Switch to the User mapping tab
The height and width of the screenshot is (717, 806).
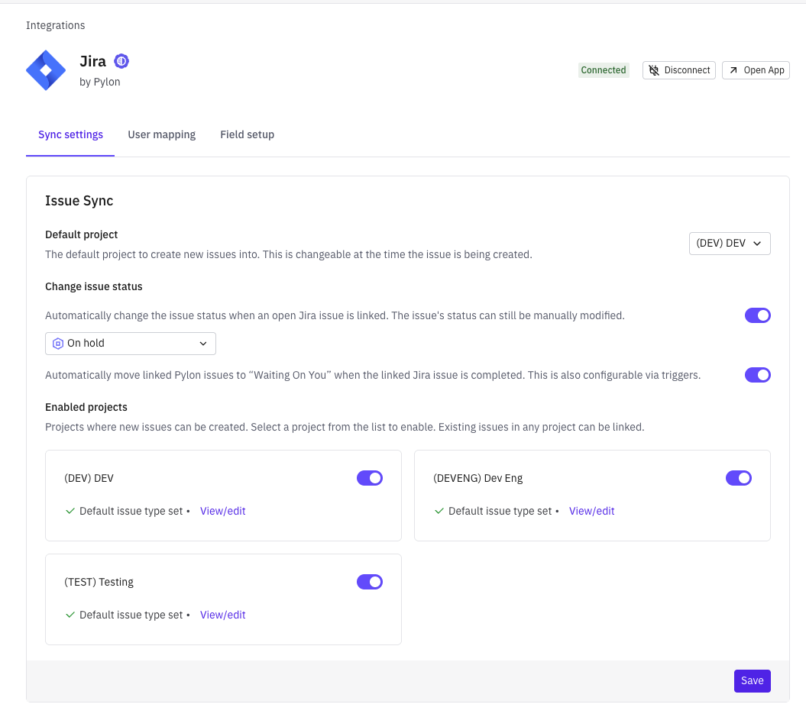161,134
